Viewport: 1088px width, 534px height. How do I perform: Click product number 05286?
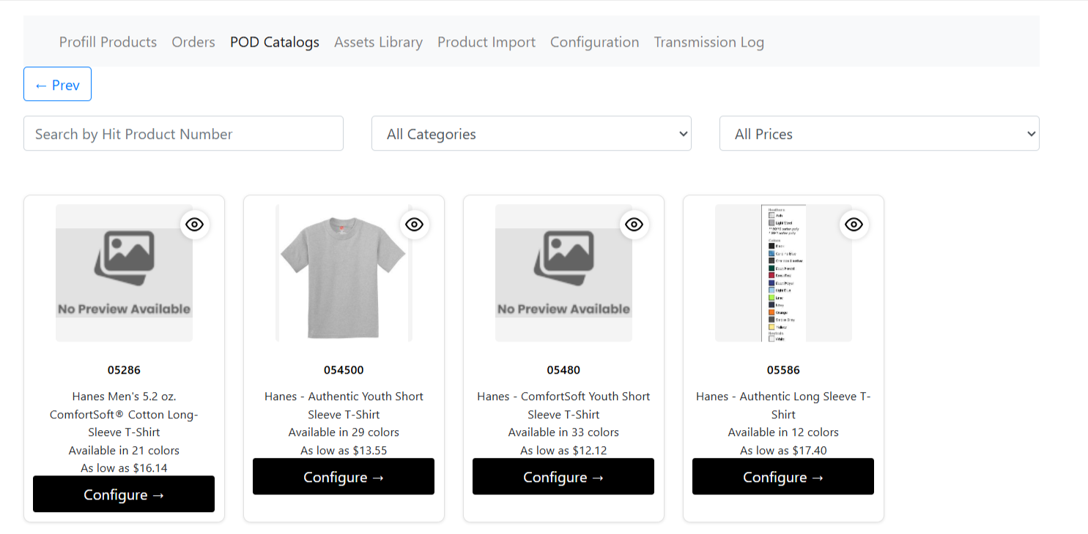124,370
